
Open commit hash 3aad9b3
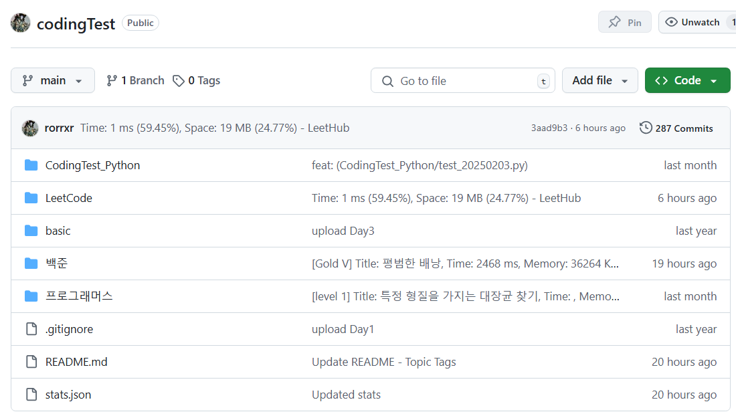click(x=549, y=128)
